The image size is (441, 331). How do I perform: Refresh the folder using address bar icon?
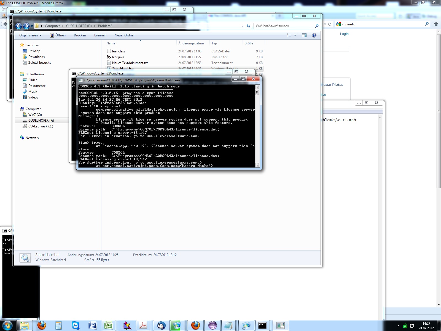pyautogui.click(x=248, y=26)
